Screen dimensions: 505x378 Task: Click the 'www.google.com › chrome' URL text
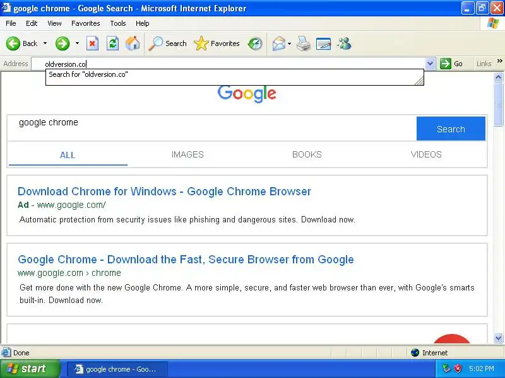point(69,273)
